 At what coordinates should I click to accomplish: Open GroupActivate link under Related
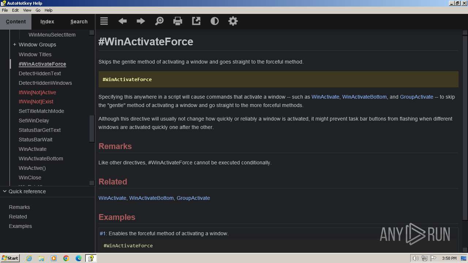193,198
